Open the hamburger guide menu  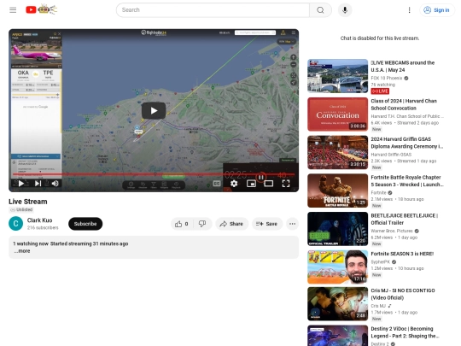(x=13, y=10)
